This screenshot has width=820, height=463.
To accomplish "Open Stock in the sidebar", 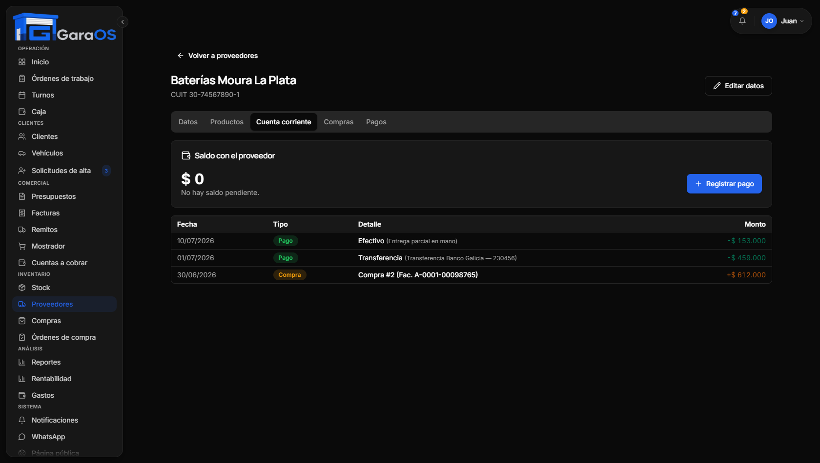I will click(x=64, y=288).
